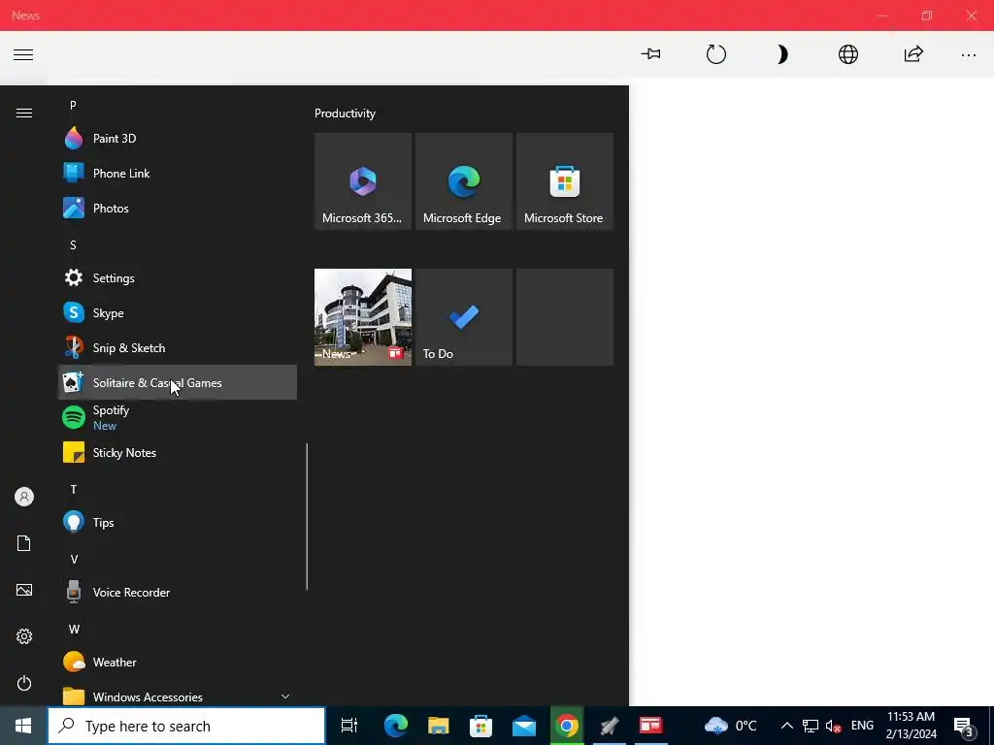Open Documents from Start sidebar
This screenshot has width=994, height=745.
click(24, 543)
